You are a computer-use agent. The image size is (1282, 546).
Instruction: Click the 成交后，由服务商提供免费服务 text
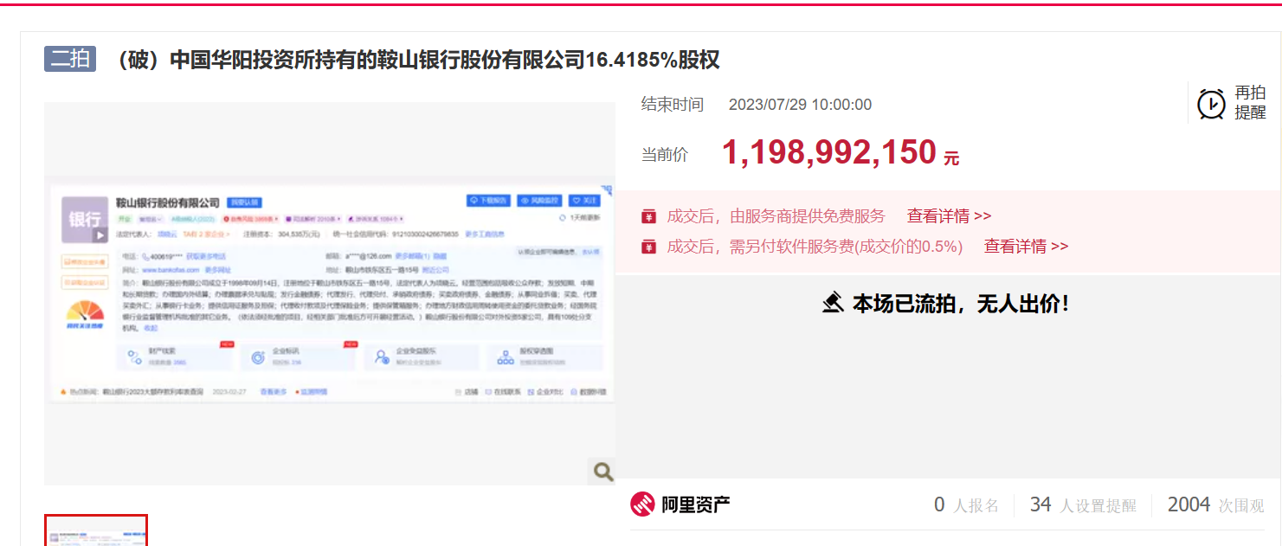click(776, 216)
